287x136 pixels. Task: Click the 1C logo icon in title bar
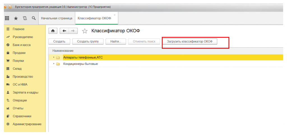[5, 7]
